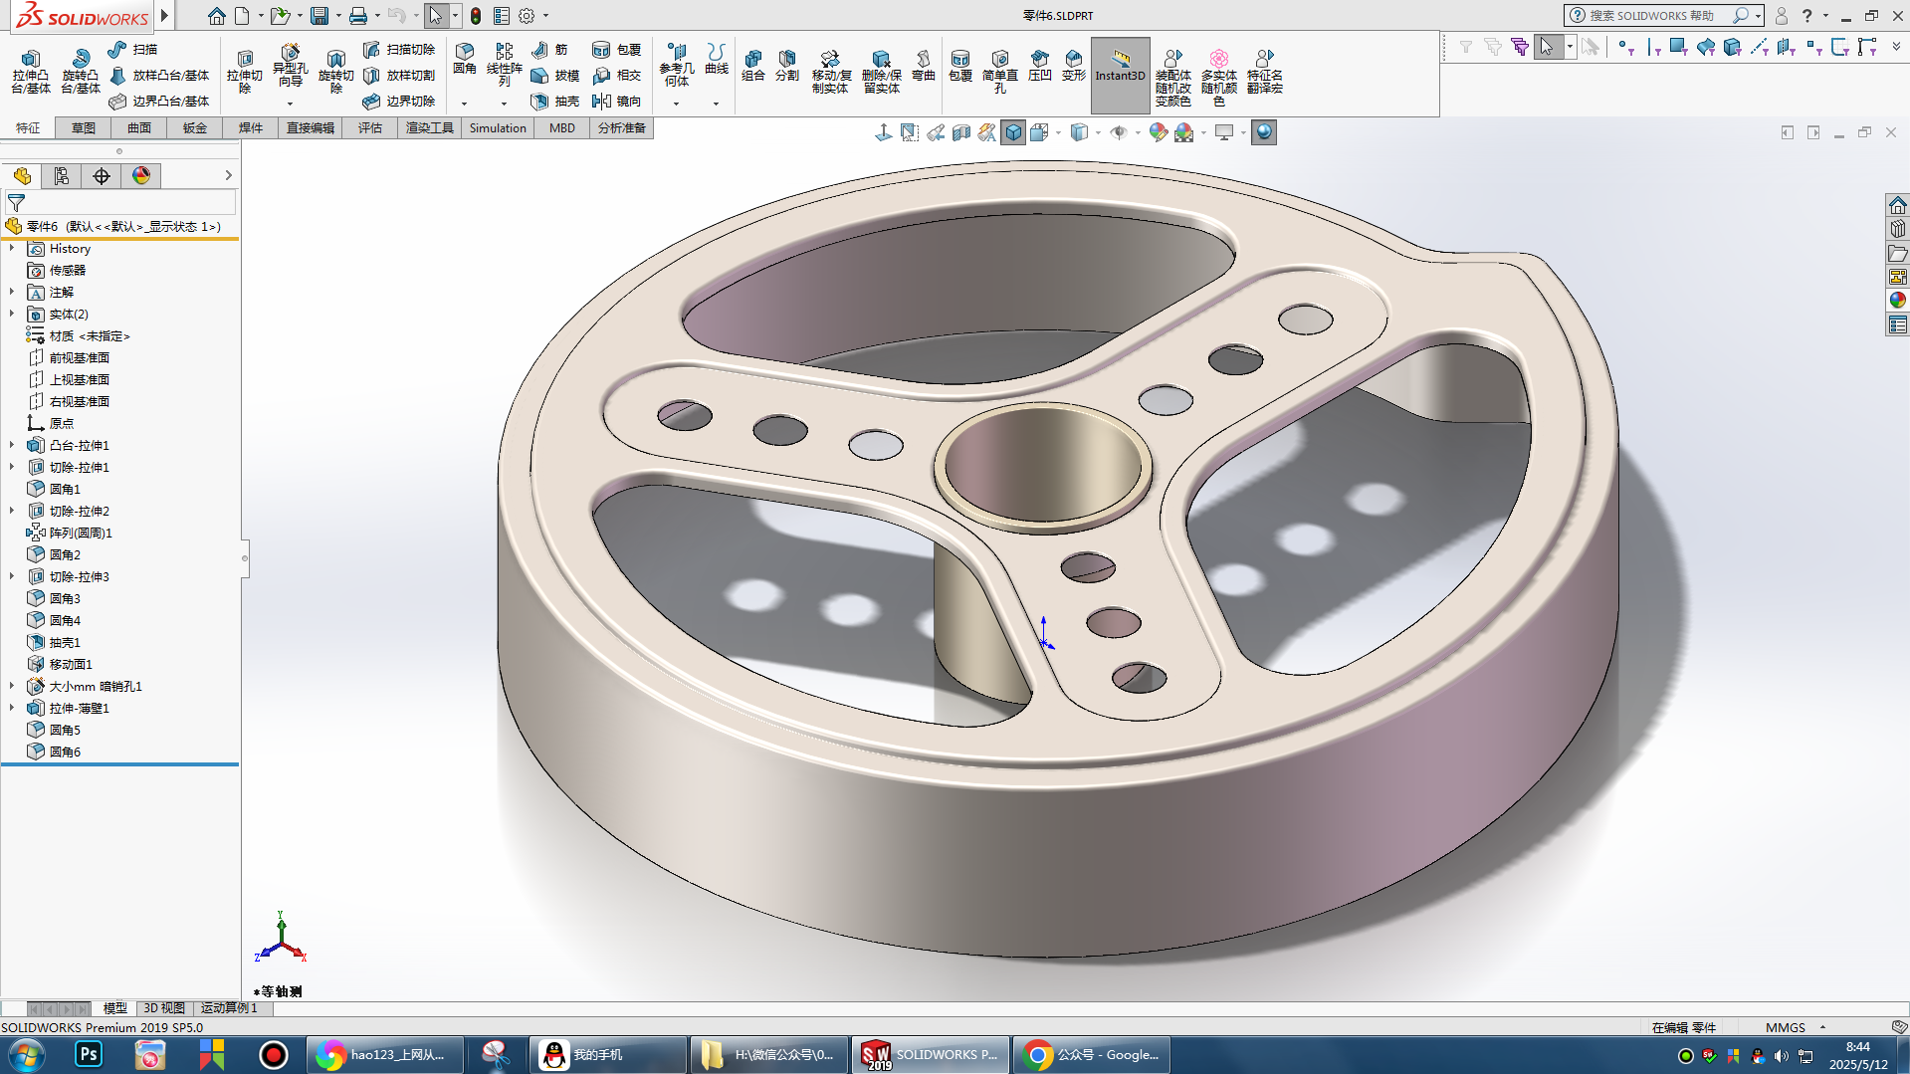The width and height of the screenshot is (1910, 1074).
Task: Click 多实体随机颜色 random body color icon
Action: click(x=1218, y=78)
